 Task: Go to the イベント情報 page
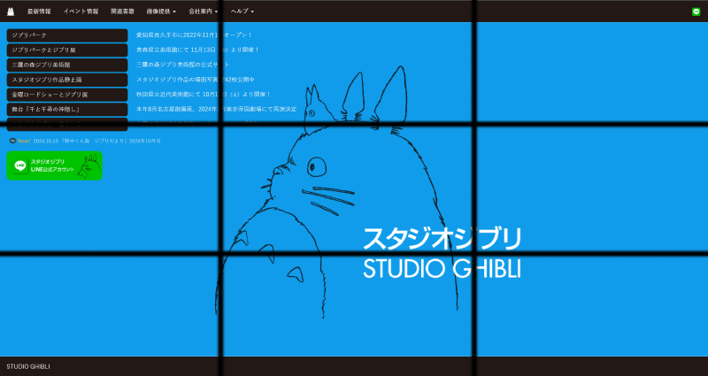tap(81, 12)
